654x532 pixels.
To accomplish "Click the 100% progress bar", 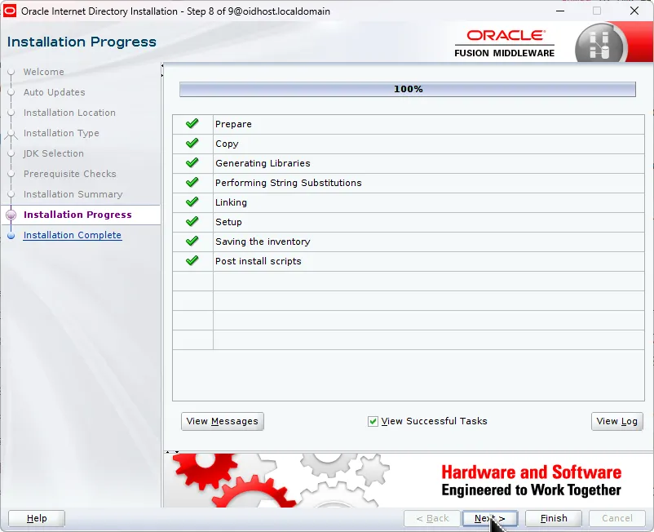I will coord(408,89).
